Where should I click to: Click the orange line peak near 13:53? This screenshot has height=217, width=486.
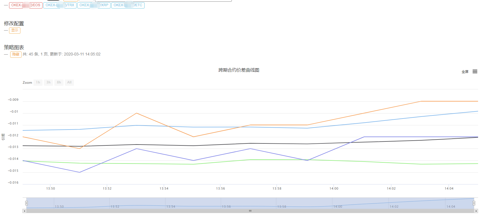[137, 113]
